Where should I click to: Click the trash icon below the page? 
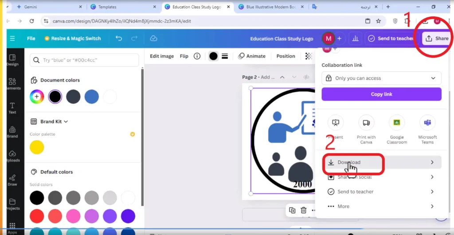pos(303,210)
